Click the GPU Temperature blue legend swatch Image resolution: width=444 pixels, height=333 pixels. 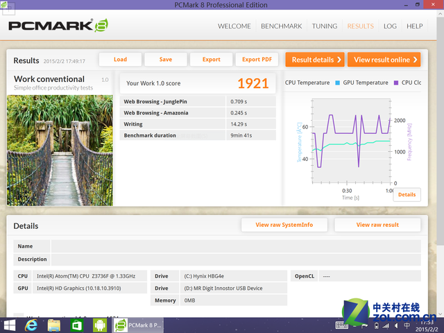(337, 83)
